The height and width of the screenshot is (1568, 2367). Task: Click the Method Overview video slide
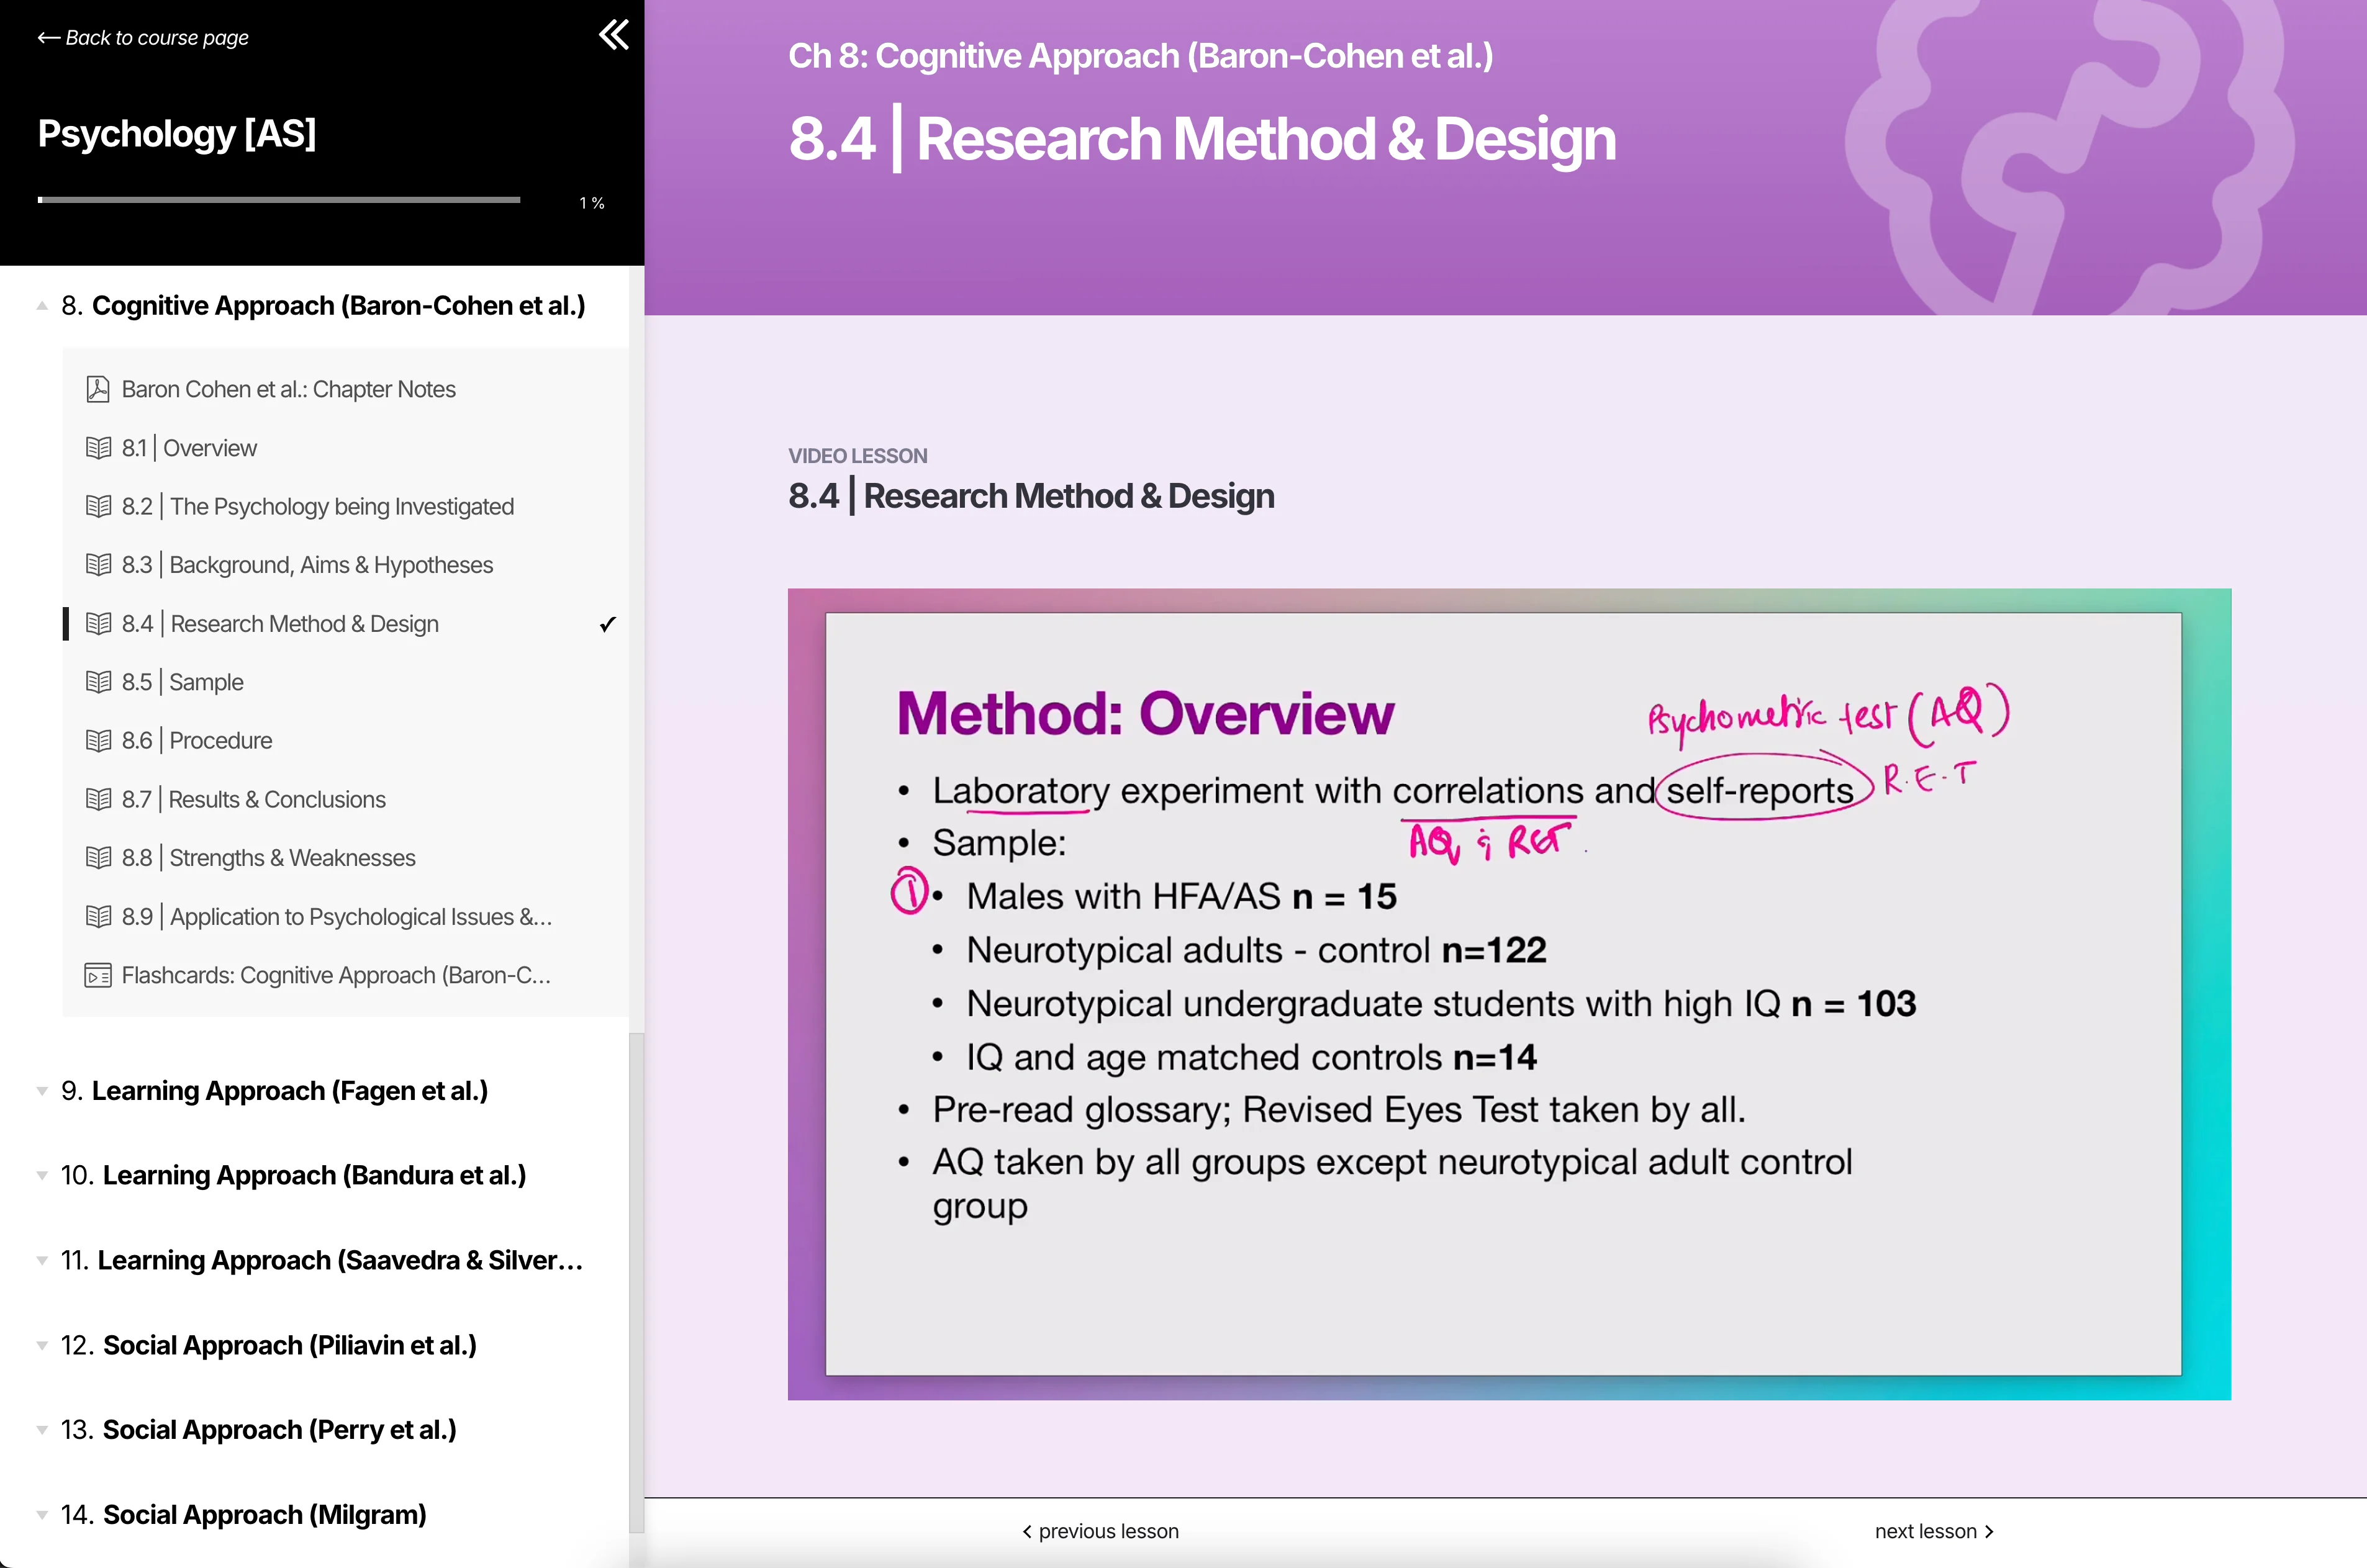(1508, 994)
